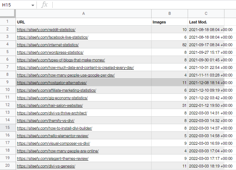
Task: Open the hair-salon-websites link
Action: pyautogui.click(x=50, y=105)
